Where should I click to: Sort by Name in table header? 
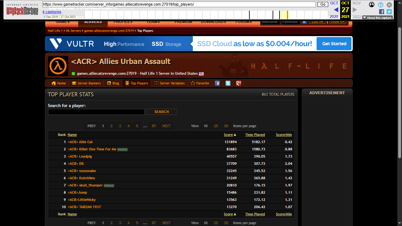tap(72, 135)
